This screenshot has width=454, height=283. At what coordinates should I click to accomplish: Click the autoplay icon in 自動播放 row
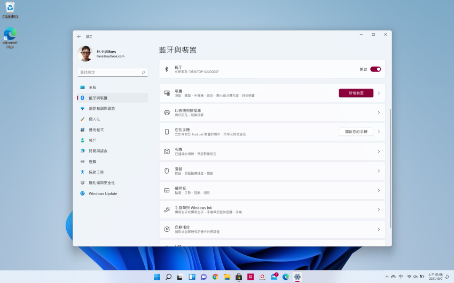tap(167, 229)
